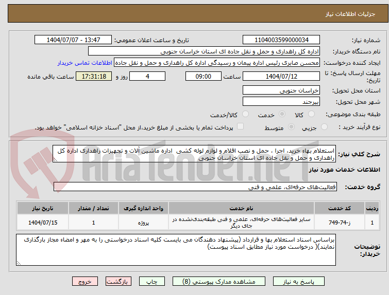Click the جزئیات اطلاعات نیاز page title
This screenshot has width=389, height=295.
coord(350,14)
